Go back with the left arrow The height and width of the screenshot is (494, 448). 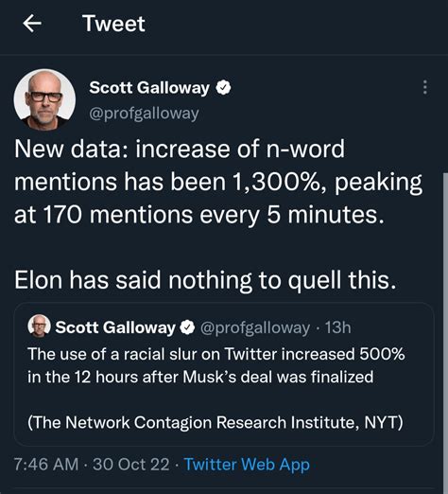(x=32, y=24)
